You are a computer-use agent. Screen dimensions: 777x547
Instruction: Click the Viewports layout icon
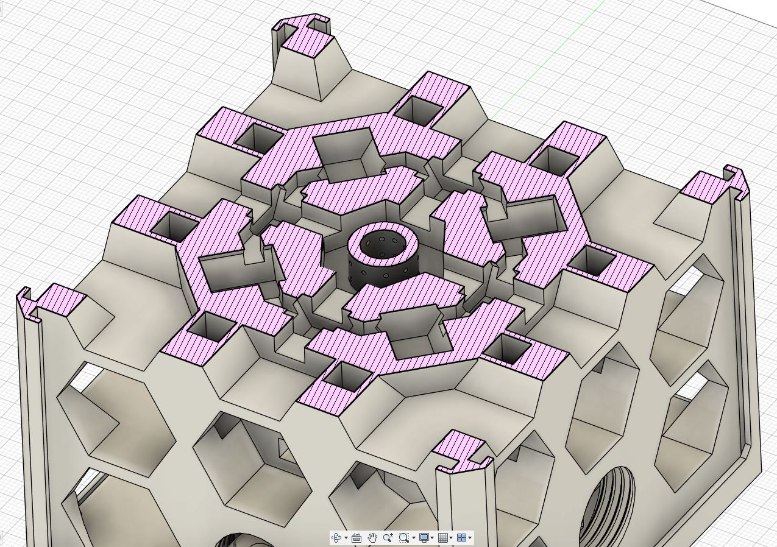tap(461, 537)
